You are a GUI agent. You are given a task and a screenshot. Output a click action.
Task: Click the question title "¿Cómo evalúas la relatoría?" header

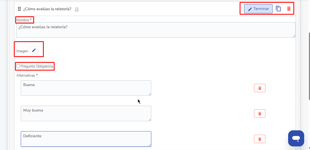coord(47,9)
